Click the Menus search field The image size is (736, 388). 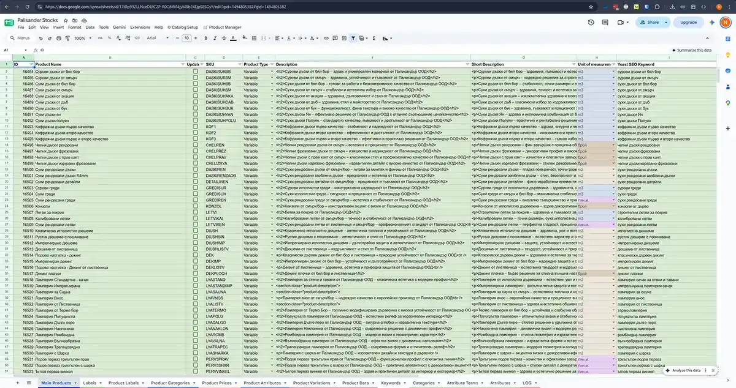pos(20,38)
